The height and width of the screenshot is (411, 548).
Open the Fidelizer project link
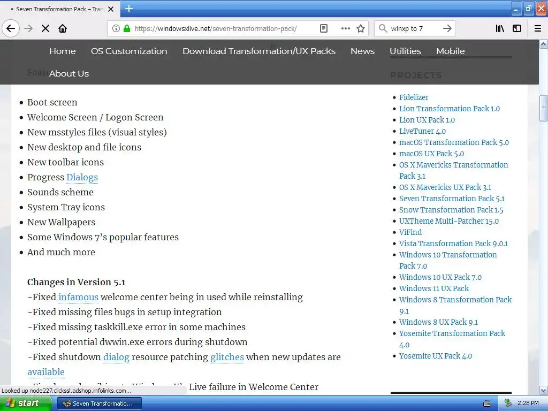(x=414, y=97)
